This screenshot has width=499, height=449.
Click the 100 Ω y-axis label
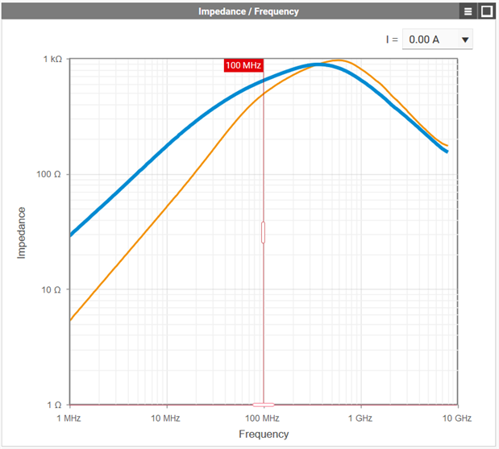(48, 174)
